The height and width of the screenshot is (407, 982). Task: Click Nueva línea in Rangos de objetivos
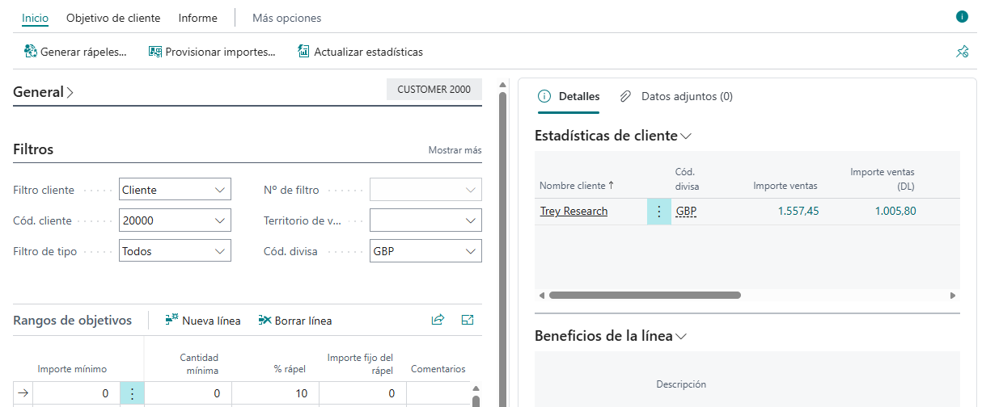[x=202, y=321]
